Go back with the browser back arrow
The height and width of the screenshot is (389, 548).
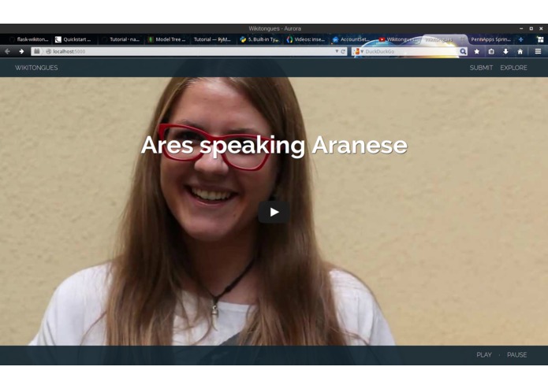point(7,51)
